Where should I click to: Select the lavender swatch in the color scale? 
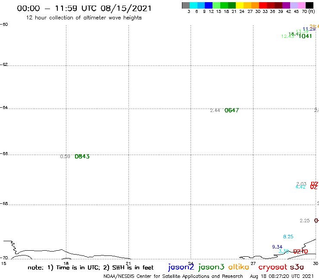tap(294, 5)
